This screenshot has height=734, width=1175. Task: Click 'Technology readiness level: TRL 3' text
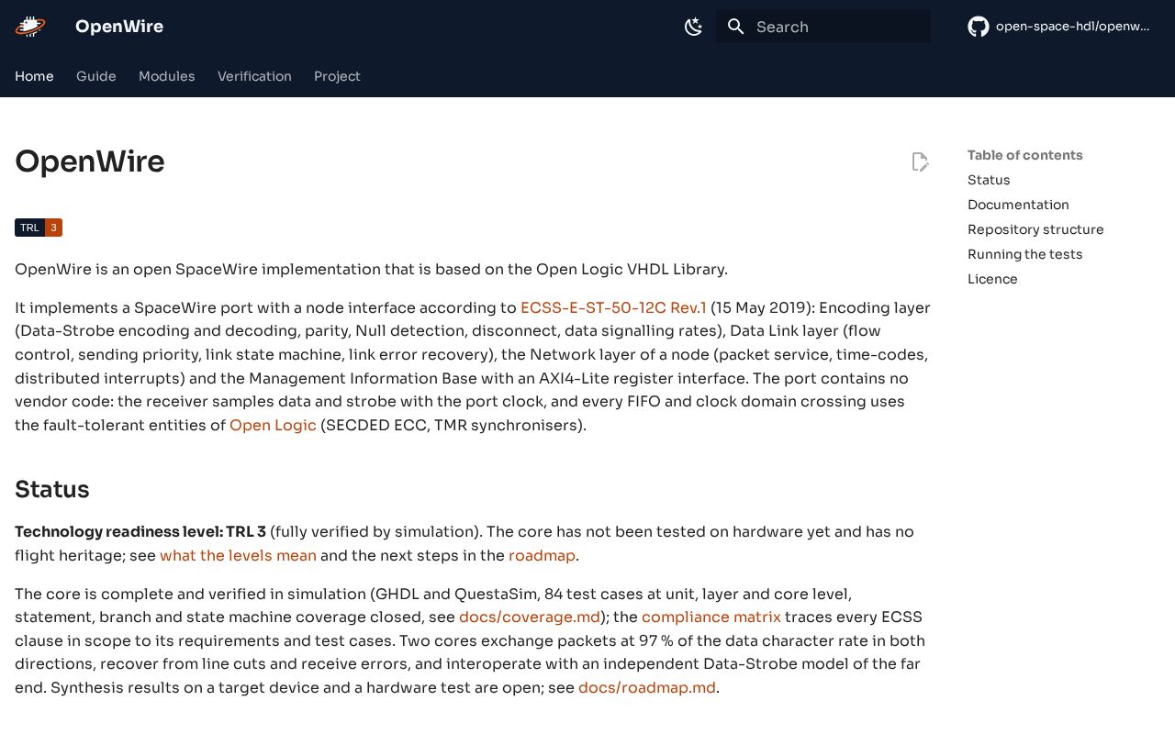140,532
